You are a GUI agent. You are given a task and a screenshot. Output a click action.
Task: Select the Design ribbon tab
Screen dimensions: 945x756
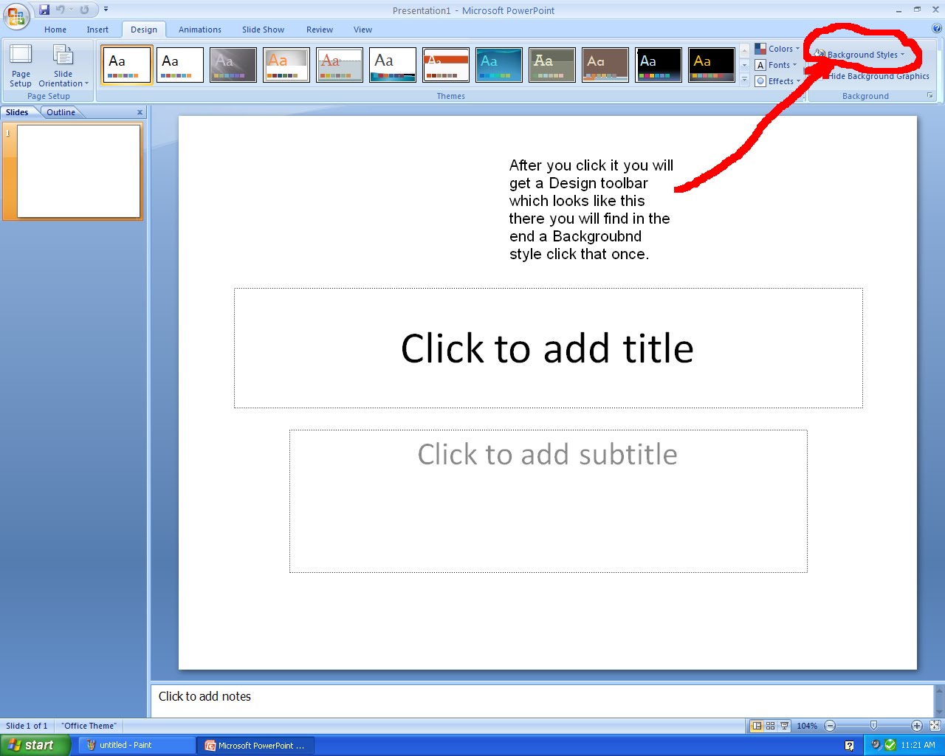click(144, 30)
